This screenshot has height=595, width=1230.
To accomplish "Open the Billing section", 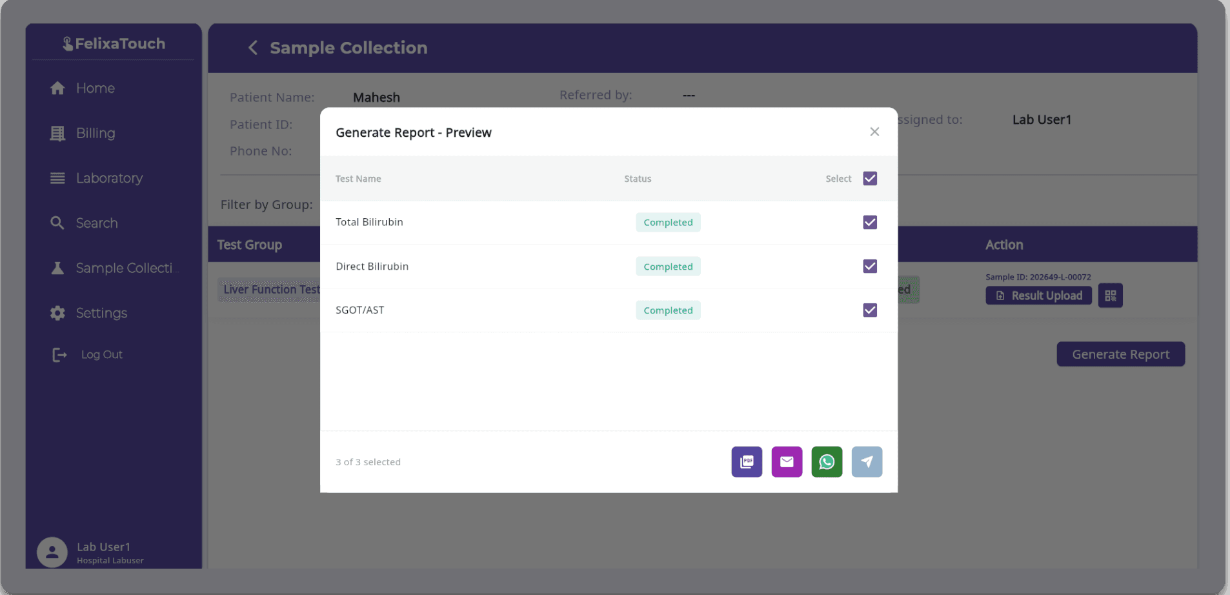I will [x=96, y=134].
